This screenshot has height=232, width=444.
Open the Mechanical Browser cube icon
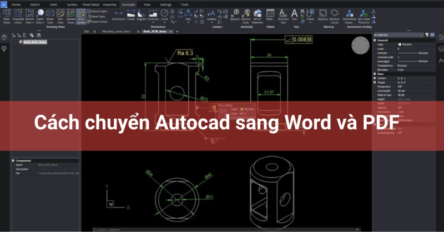tap(4, 37)
